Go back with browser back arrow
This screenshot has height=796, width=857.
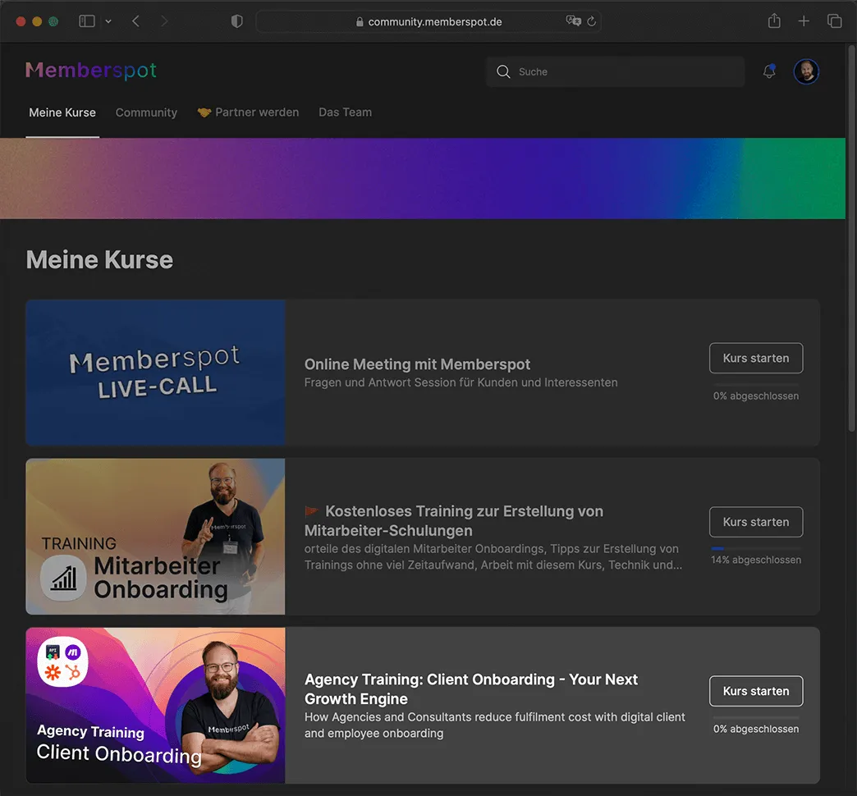[x=135, y=21]
